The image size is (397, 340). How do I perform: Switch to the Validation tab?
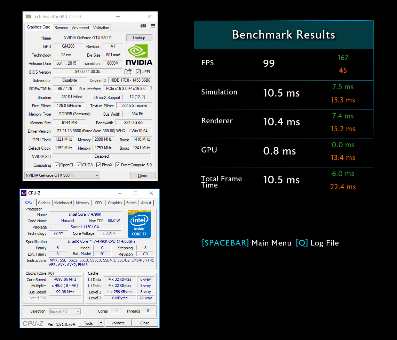click(101, 28)
